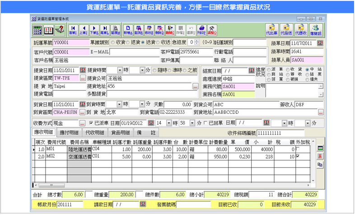
Task: Switch to the 應付明細 tab
Action: click(x=69, y=132)
